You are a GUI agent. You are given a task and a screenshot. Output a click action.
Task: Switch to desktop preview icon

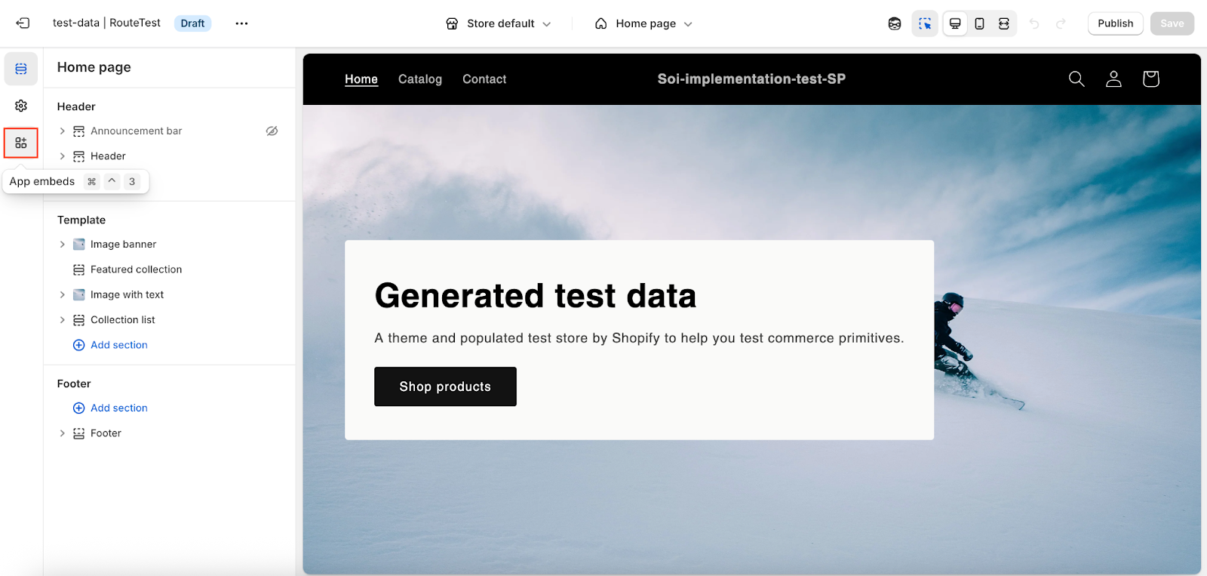955,23
